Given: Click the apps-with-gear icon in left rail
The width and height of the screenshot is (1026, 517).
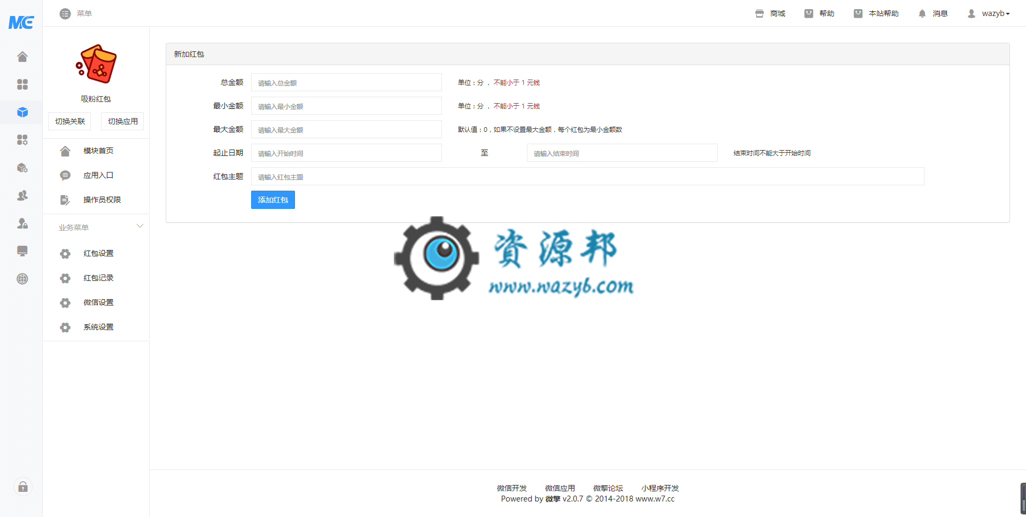Looking at the screenshot, I should 22,140.
